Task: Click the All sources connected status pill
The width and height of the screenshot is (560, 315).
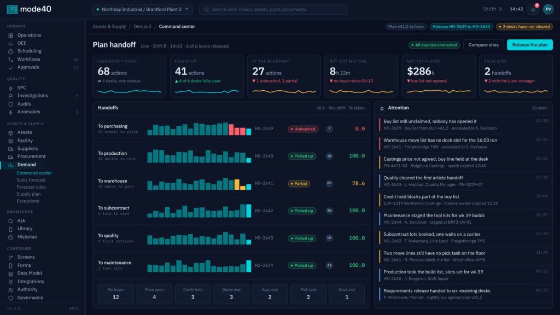Action: (434, 45)
